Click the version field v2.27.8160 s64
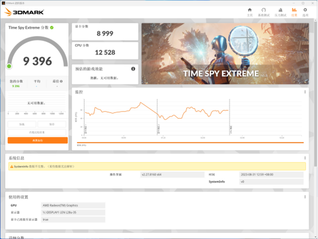318x239 pixels. pyautogui.click(x=172, y=175)
